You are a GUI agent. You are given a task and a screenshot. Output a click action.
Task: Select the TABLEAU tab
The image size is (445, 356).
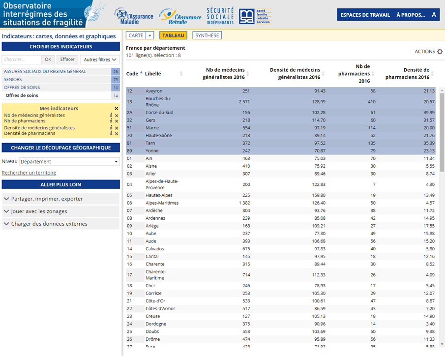pyautogui.click(x=173, y=35)
